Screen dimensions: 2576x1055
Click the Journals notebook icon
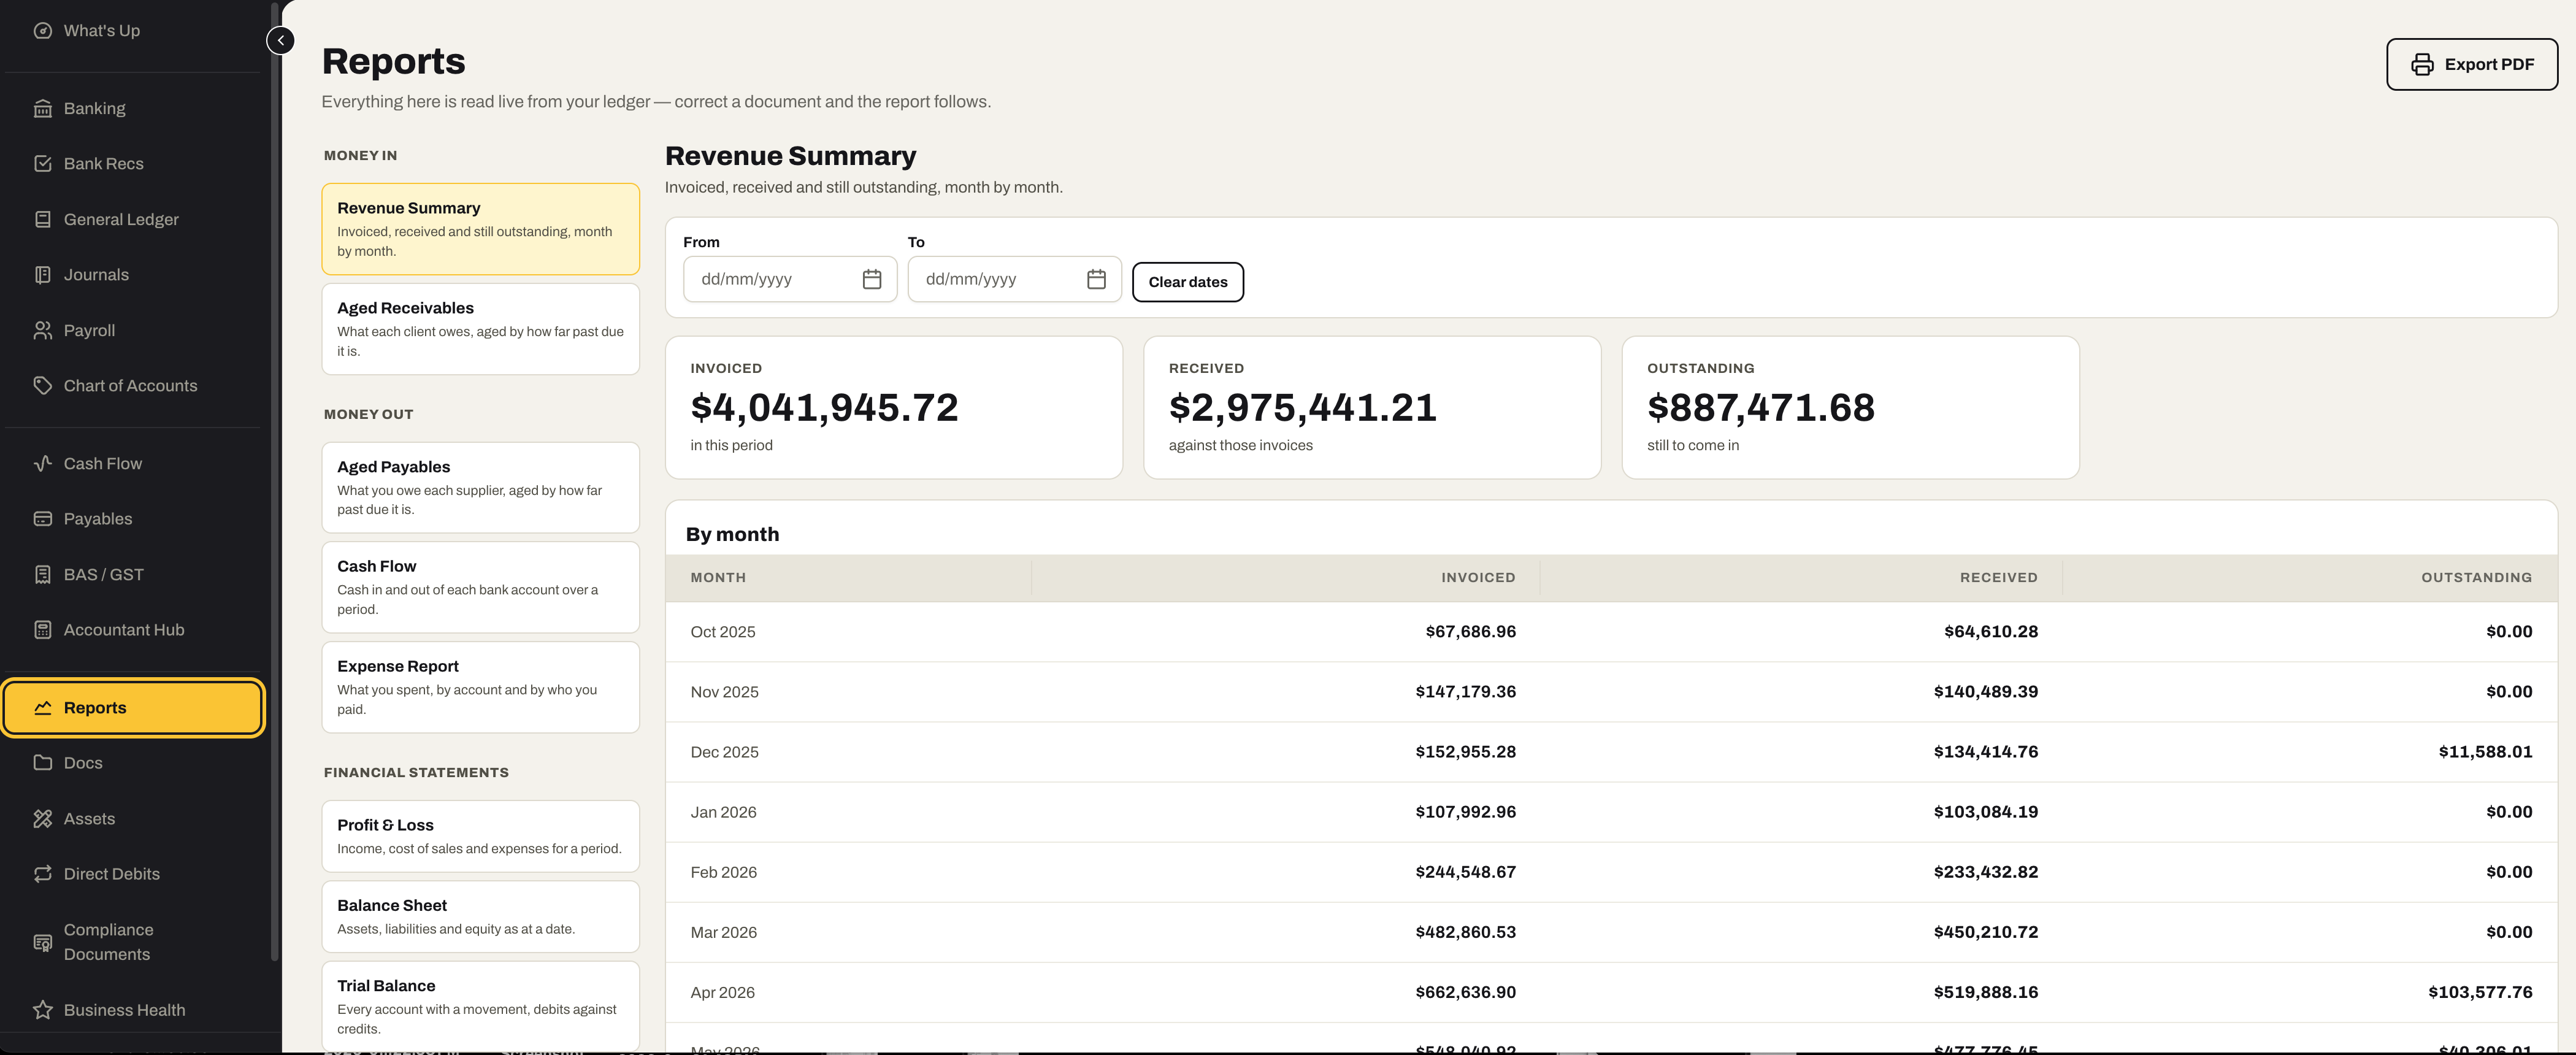pos(42,275)
